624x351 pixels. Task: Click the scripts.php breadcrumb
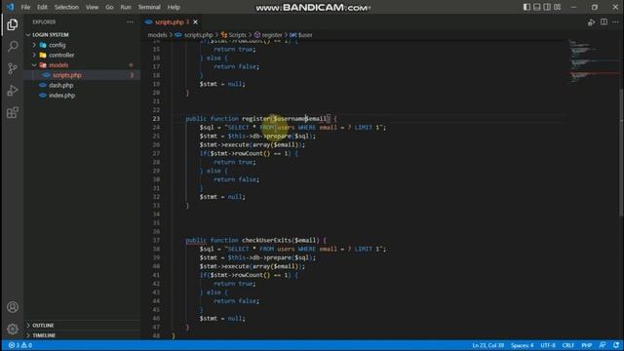tap(198, 35)
